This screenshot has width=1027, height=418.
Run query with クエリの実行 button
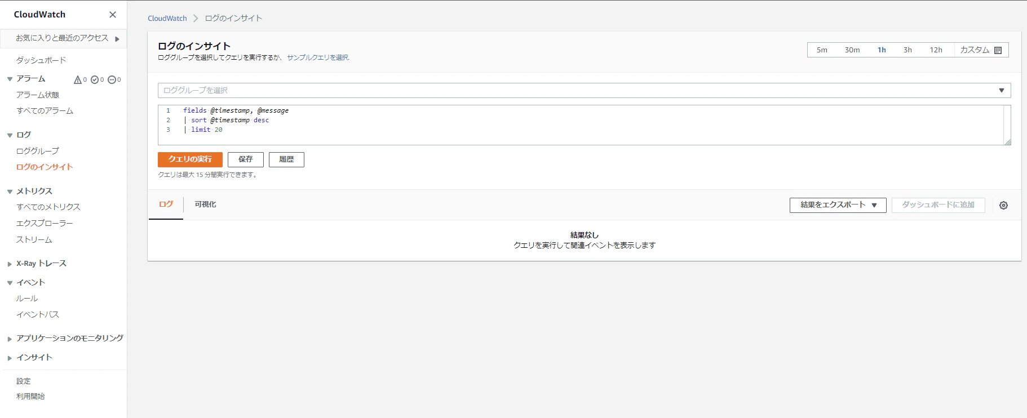point(190,159)
